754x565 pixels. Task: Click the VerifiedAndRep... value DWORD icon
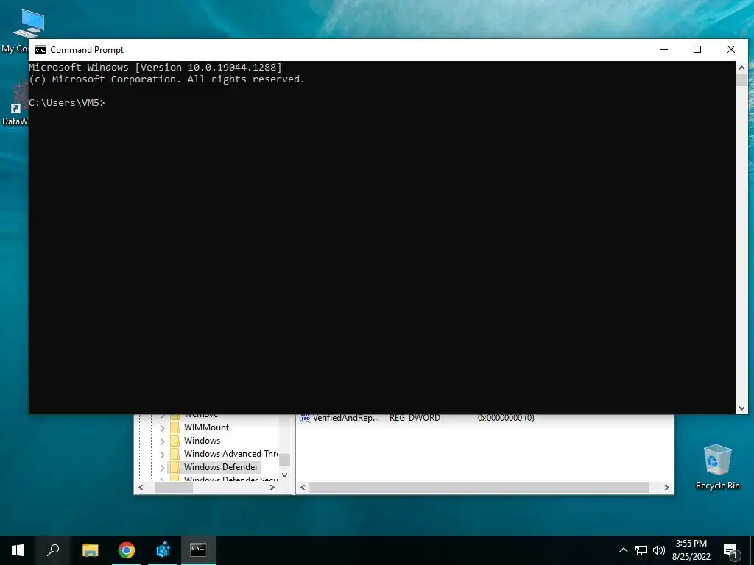tap(306, 418)
